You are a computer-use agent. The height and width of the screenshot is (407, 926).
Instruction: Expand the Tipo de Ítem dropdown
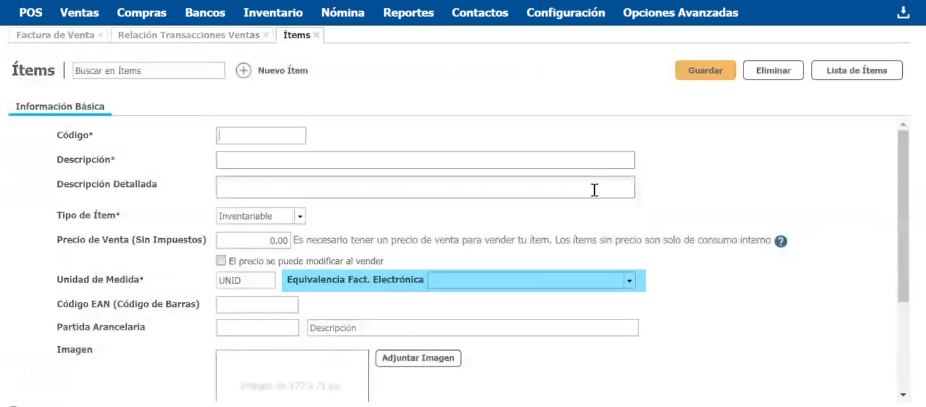(300, 216)
